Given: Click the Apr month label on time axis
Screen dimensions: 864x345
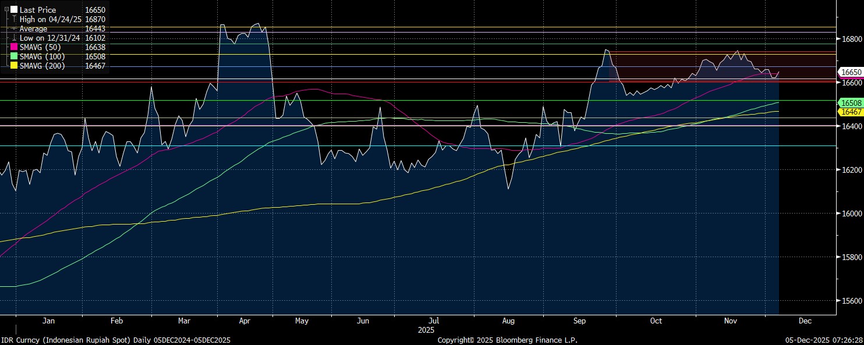Looking at the screenshot, I should click(x=245, y=321).
